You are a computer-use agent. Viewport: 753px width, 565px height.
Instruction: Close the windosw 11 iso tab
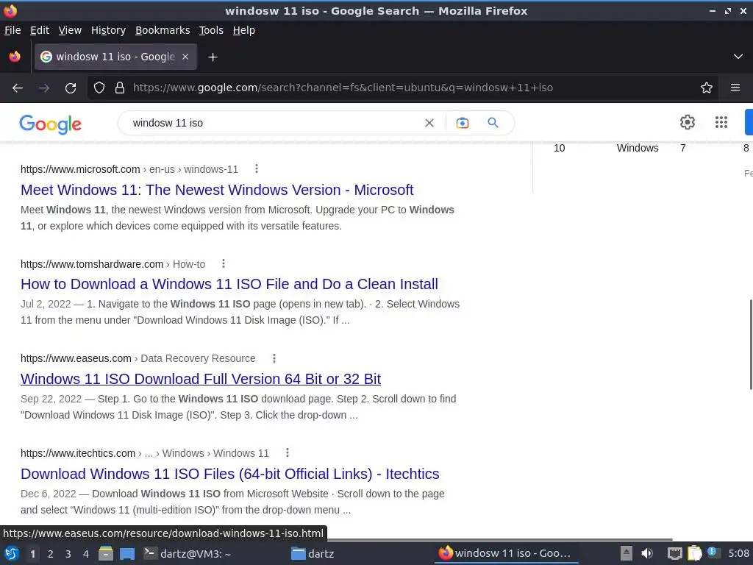point(185,57)
